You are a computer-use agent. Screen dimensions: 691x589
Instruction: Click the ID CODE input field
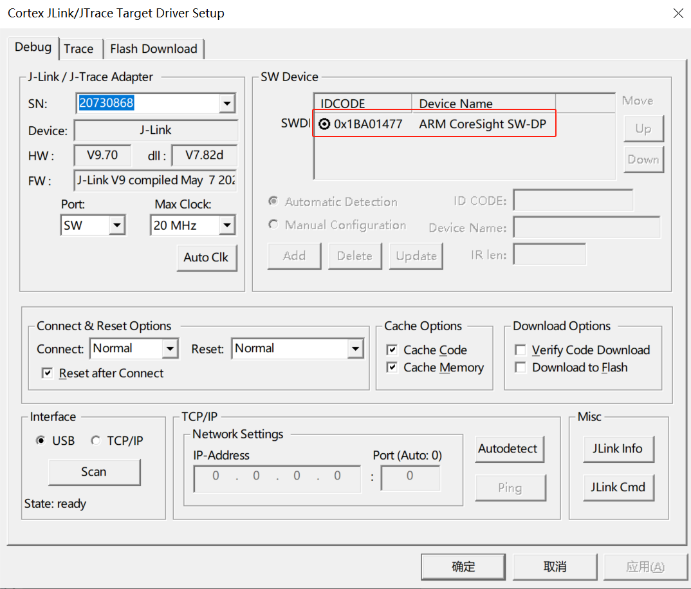573,201
